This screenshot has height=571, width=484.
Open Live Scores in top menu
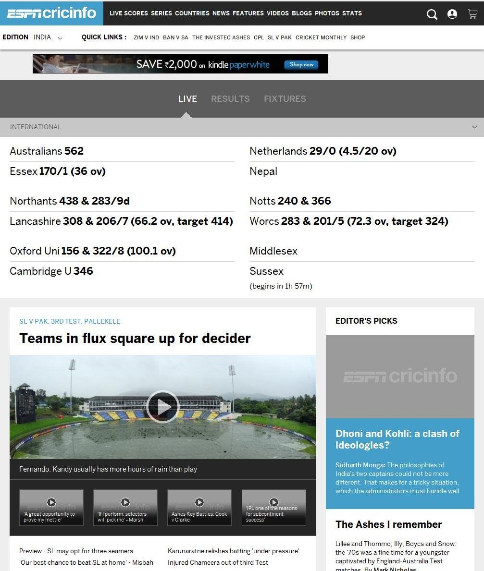128,13
